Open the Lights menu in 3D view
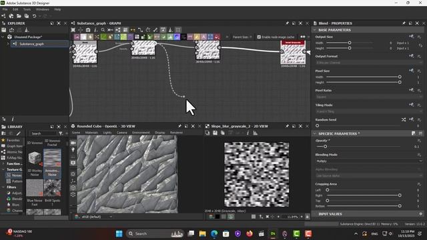This screenshot has width=427, height=240. 107,133
